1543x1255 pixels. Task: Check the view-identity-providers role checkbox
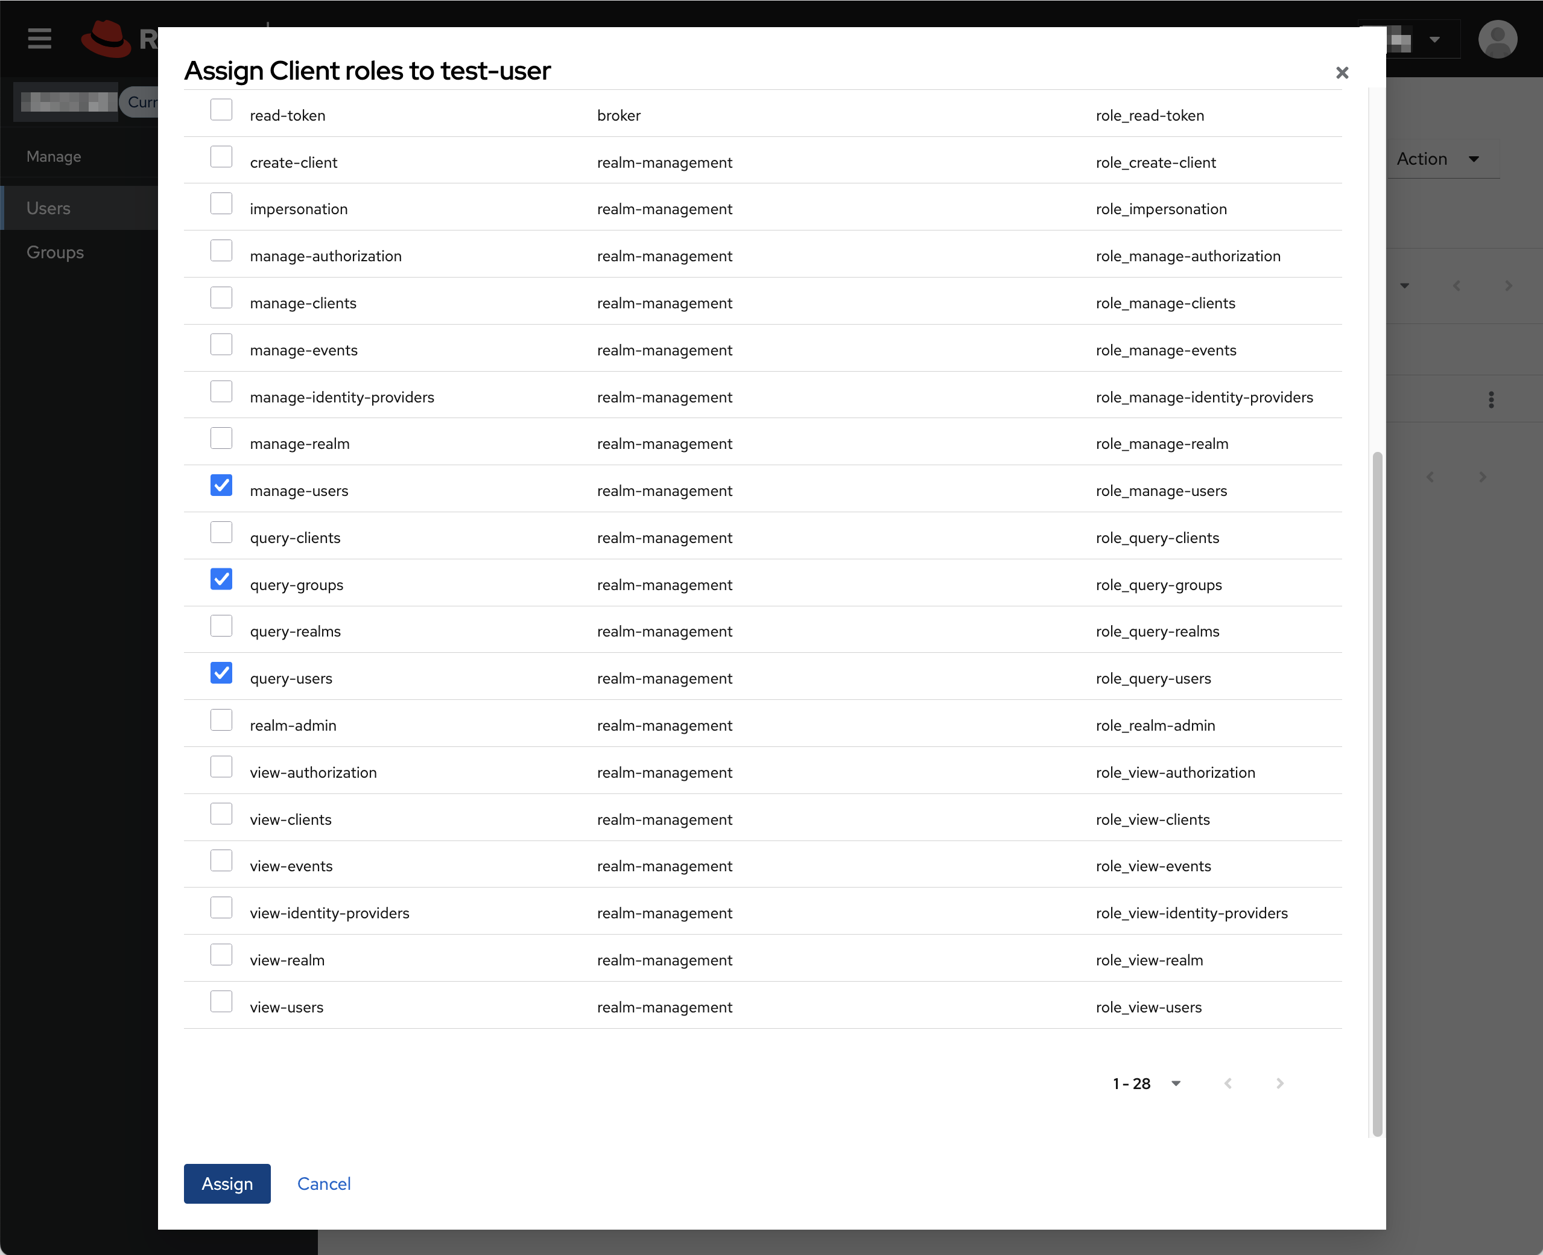[x=221, y=907]
